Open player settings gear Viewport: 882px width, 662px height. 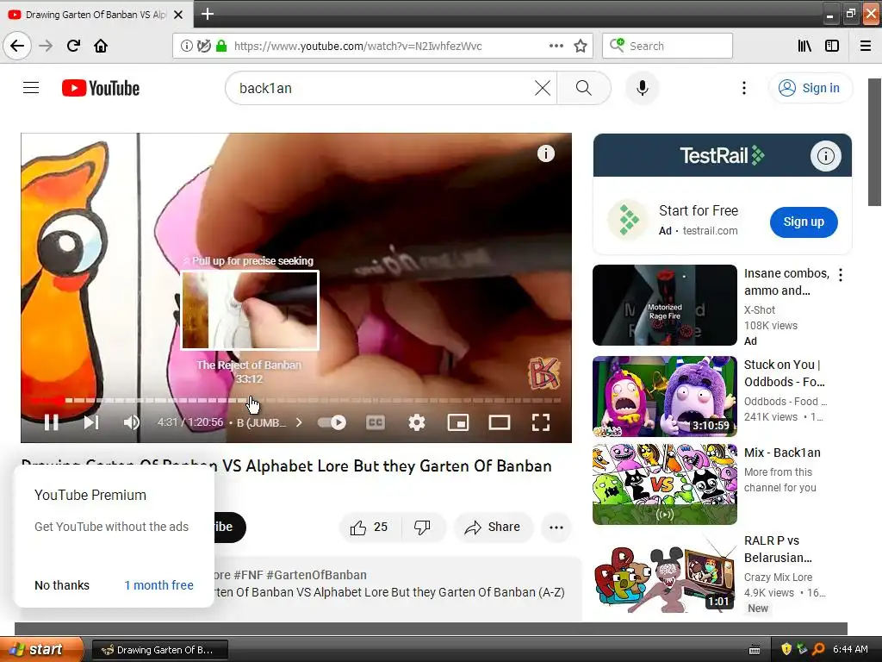click(416, 422)
